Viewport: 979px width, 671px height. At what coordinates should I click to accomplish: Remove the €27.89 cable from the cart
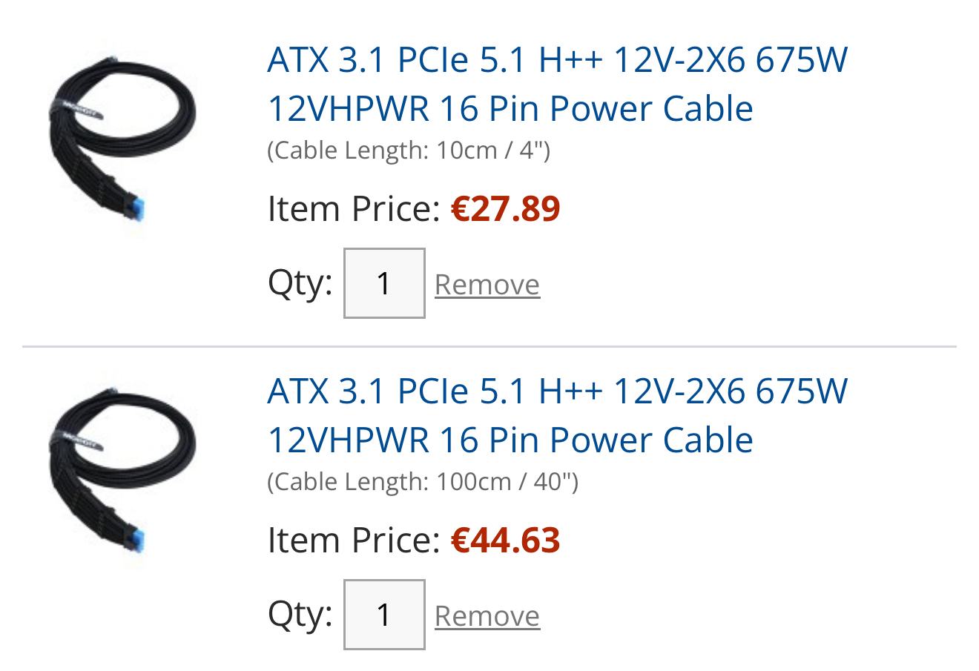click(x=487, y=285)
